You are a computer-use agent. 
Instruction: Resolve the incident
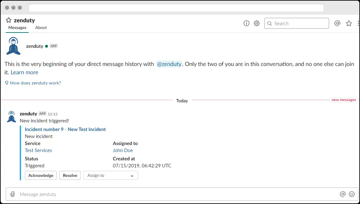(x=70, y=175)
